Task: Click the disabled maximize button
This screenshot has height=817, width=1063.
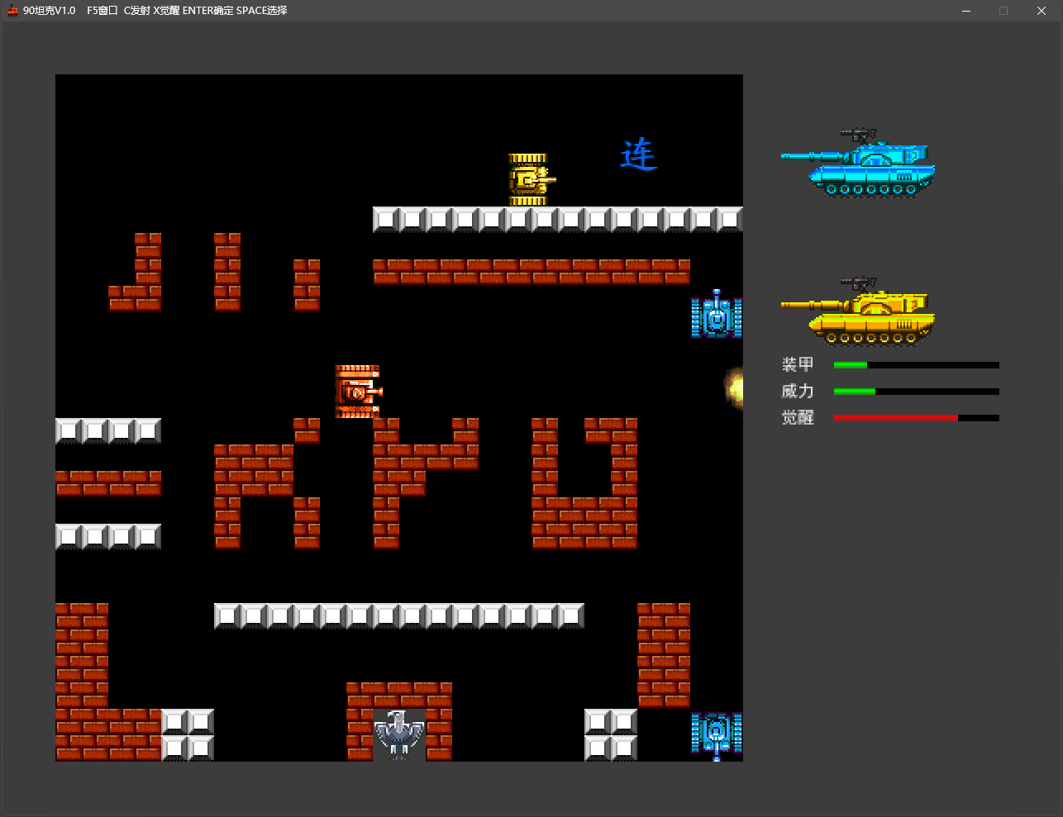Action: click(1003, 11)
